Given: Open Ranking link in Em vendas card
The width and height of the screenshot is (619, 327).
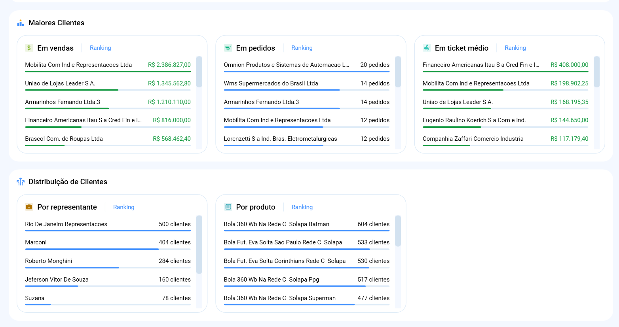Looking at the screenshot, I should point(100,48).
